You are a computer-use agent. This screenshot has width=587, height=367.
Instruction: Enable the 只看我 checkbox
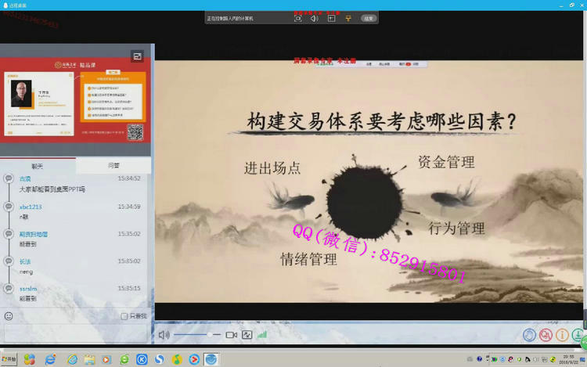pos(124,316)
